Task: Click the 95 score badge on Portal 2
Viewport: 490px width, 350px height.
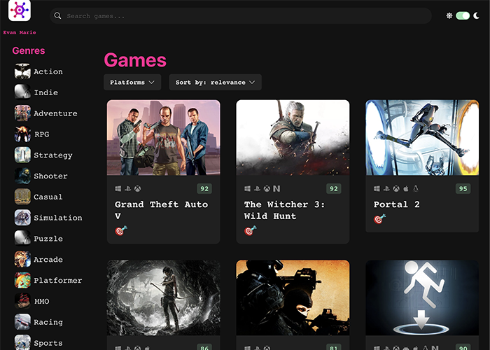Action: tap(463, 189)
